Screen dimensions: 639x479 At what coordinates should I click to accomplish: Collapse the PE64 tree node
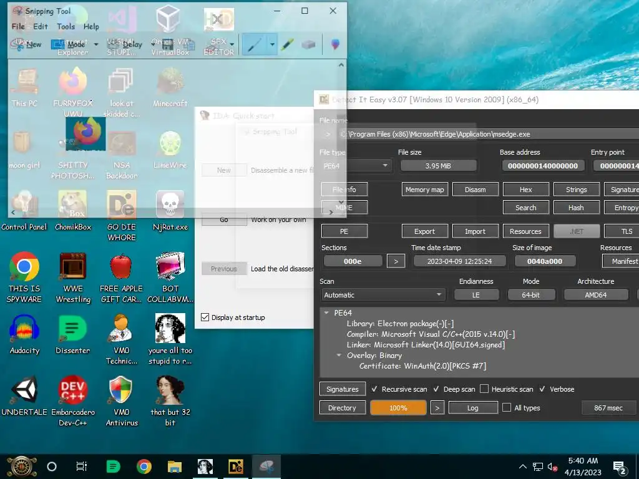click(326, 313)
